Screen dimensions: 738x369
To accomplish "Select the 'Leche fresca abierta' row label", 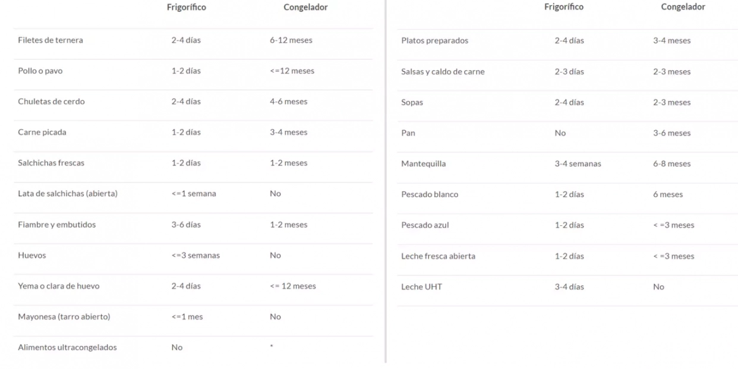I will point(438,256).
